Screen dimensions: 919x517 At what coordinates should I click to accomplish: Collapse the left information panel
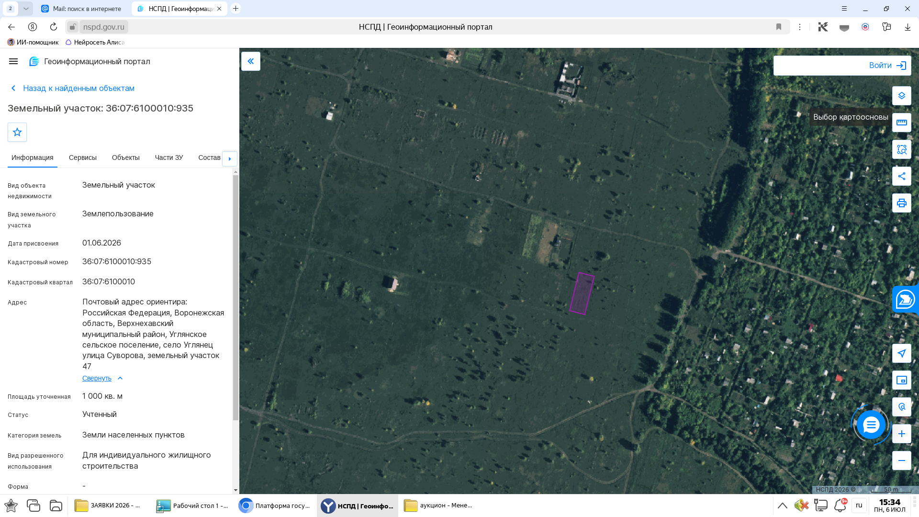coord(251,61)
